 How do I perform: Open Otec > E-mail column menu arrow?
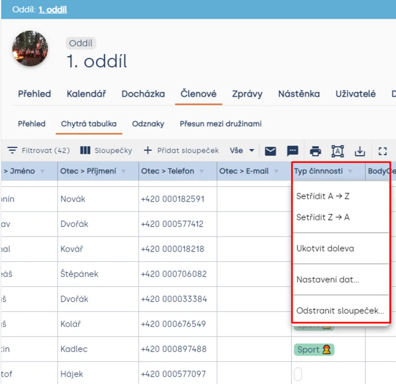(x=276, y=171)
